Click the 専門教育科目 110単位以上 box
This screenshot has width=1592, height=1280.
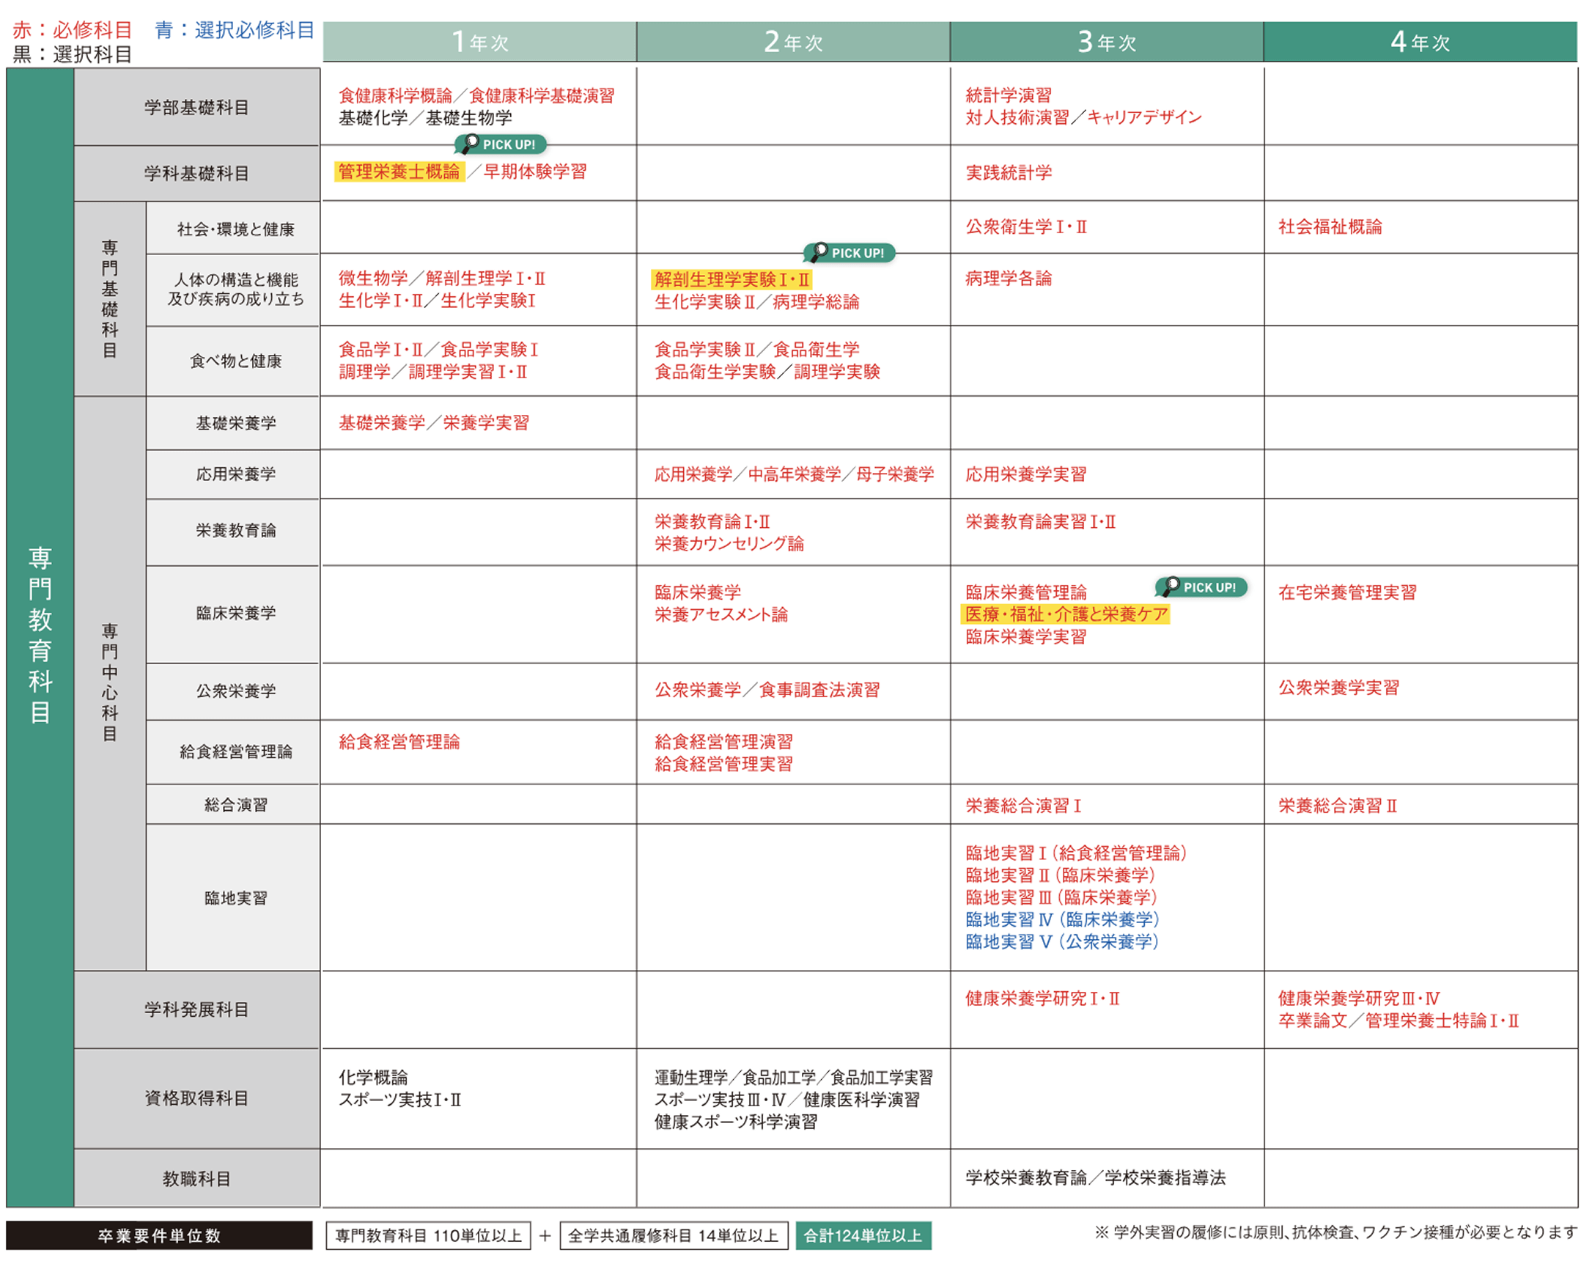pyautogui.click(x=427, y=1235)
